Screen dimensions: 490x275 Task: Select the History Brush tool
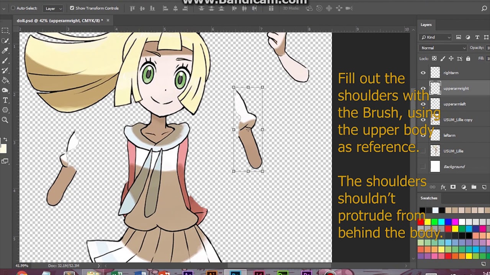(5, 70)
